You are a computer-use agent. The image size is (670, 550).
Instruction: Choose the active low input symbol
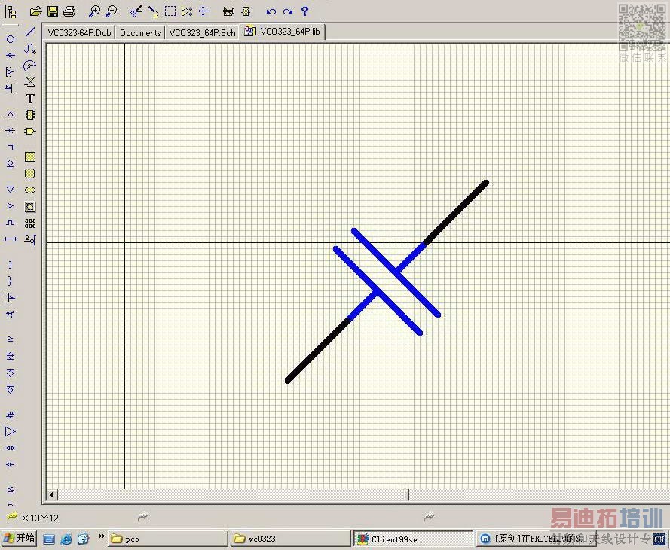pyautogui.click(x=11, y=88)
